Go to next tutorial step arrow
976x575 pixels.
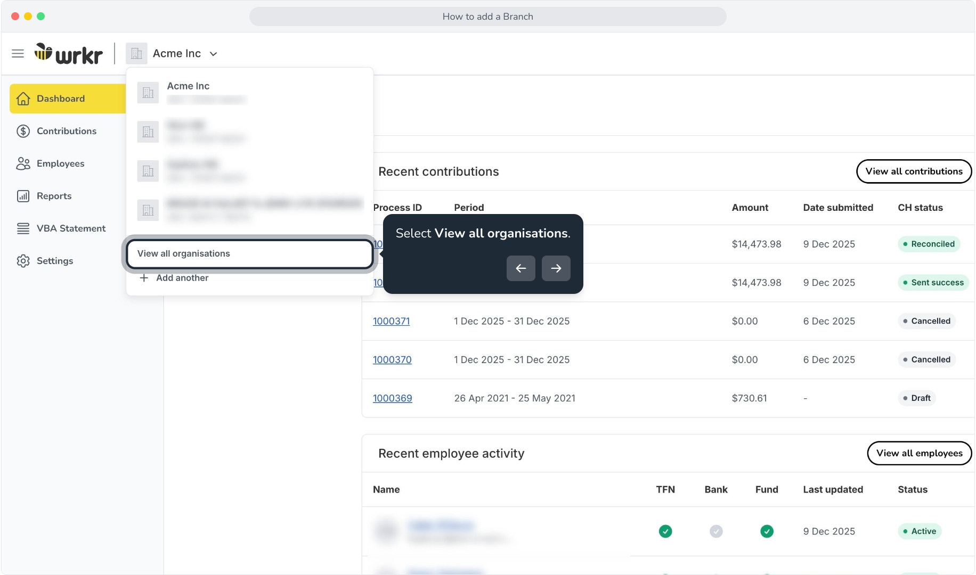(x=556, y=268)
